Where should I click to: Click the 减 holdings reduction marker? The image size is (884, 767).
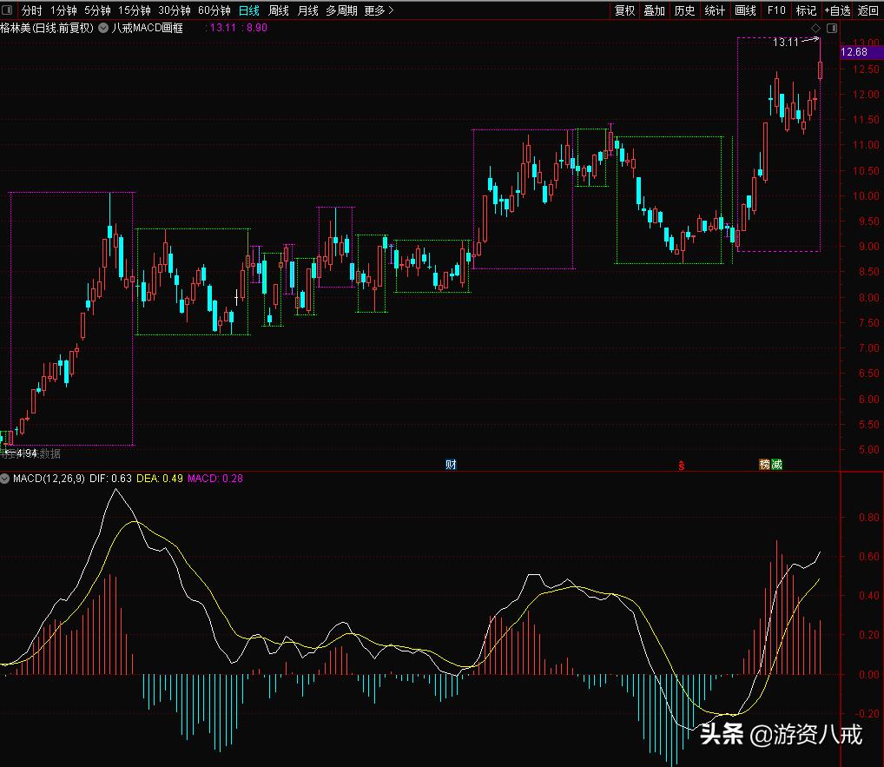tap(776, 465)
